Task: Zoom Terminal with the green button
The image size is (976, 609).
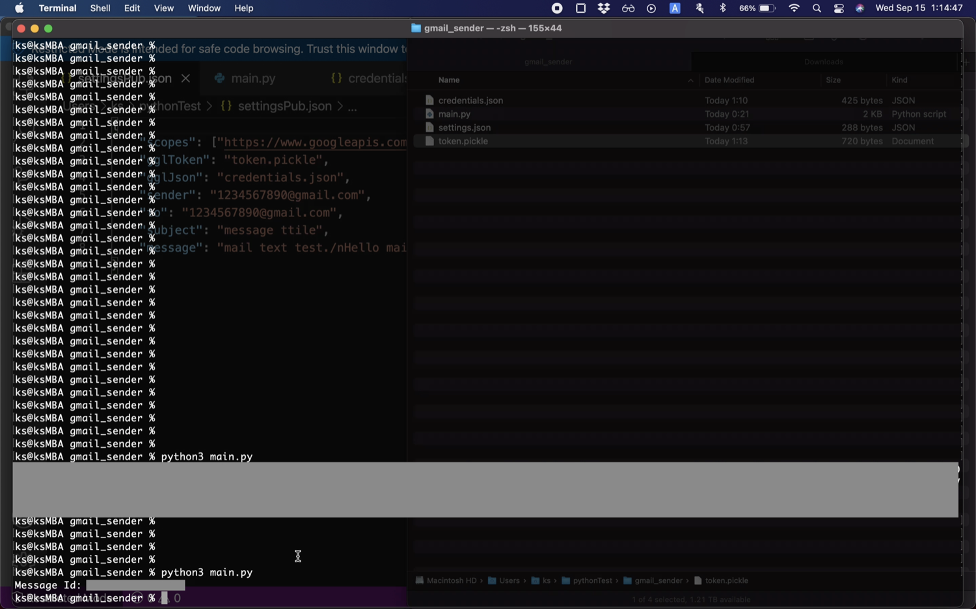Action: click(48, 29)
